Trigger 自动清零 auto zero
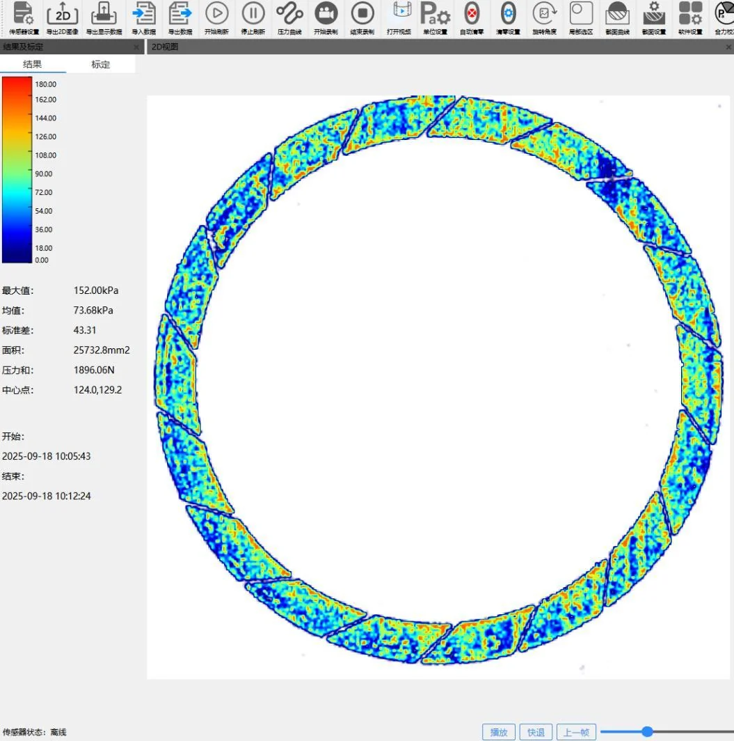 tap(472, 18)
